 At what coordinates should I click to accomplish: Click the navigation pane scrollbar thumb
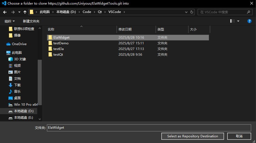(40, 82)
